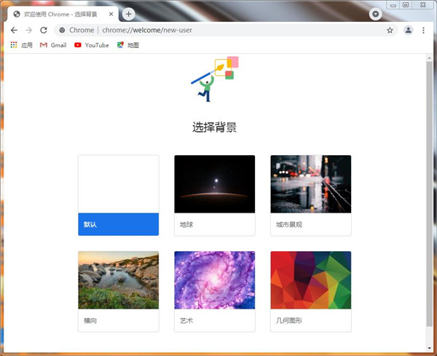Click the new tab plus button
The image size is (437, 356).
129,14
